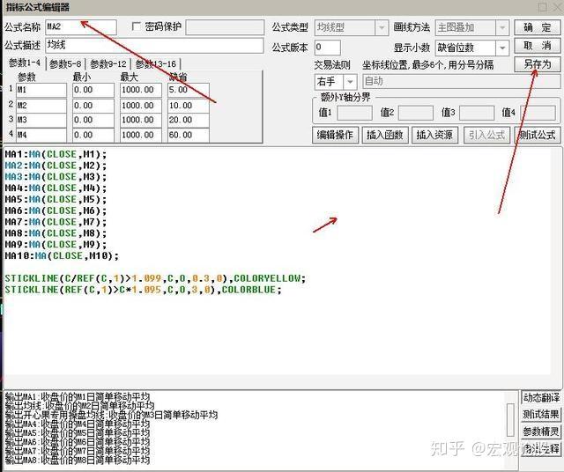Open the 画线方法 dropdown
The width and height of the screenshot is (564, 472).
(502, 27)
